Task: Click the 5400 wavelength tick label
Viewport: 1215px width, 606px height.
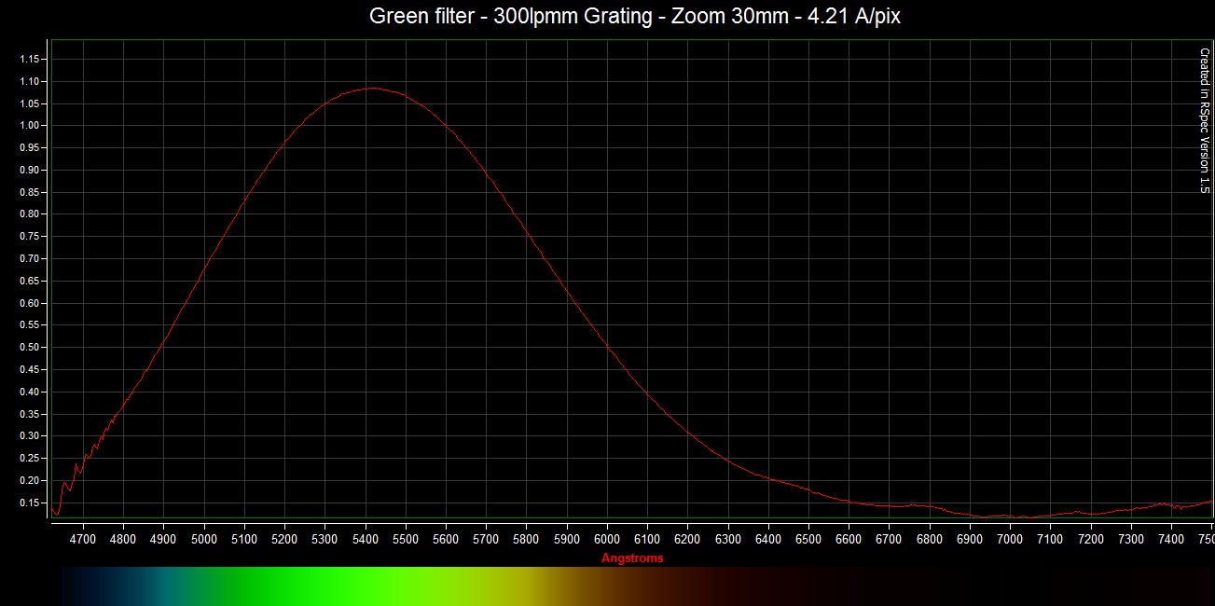Action: click(365, 539)
